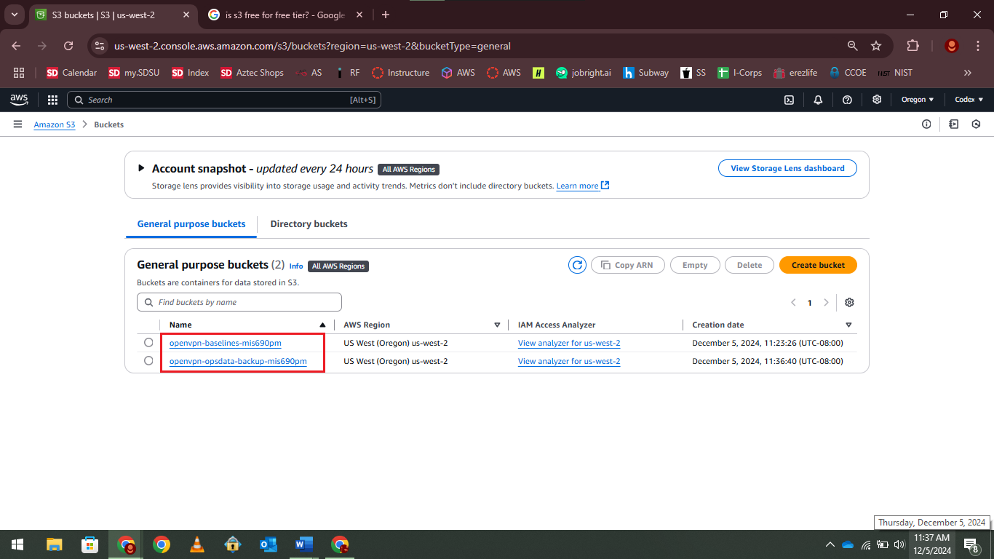The image size is (994, 559).
Task: Sort buckets by AWS Region column arrow
Action: click(x=497, y=325)
